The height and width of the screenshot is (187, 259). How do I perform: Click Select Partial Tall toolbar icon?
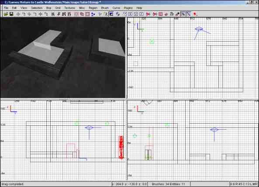[64, 14]
